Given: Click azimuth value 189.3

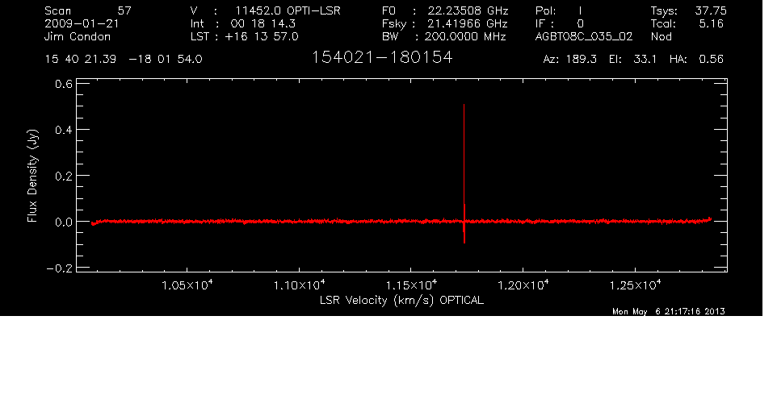Looking at the screenshot, I should [x=583, y=60].
